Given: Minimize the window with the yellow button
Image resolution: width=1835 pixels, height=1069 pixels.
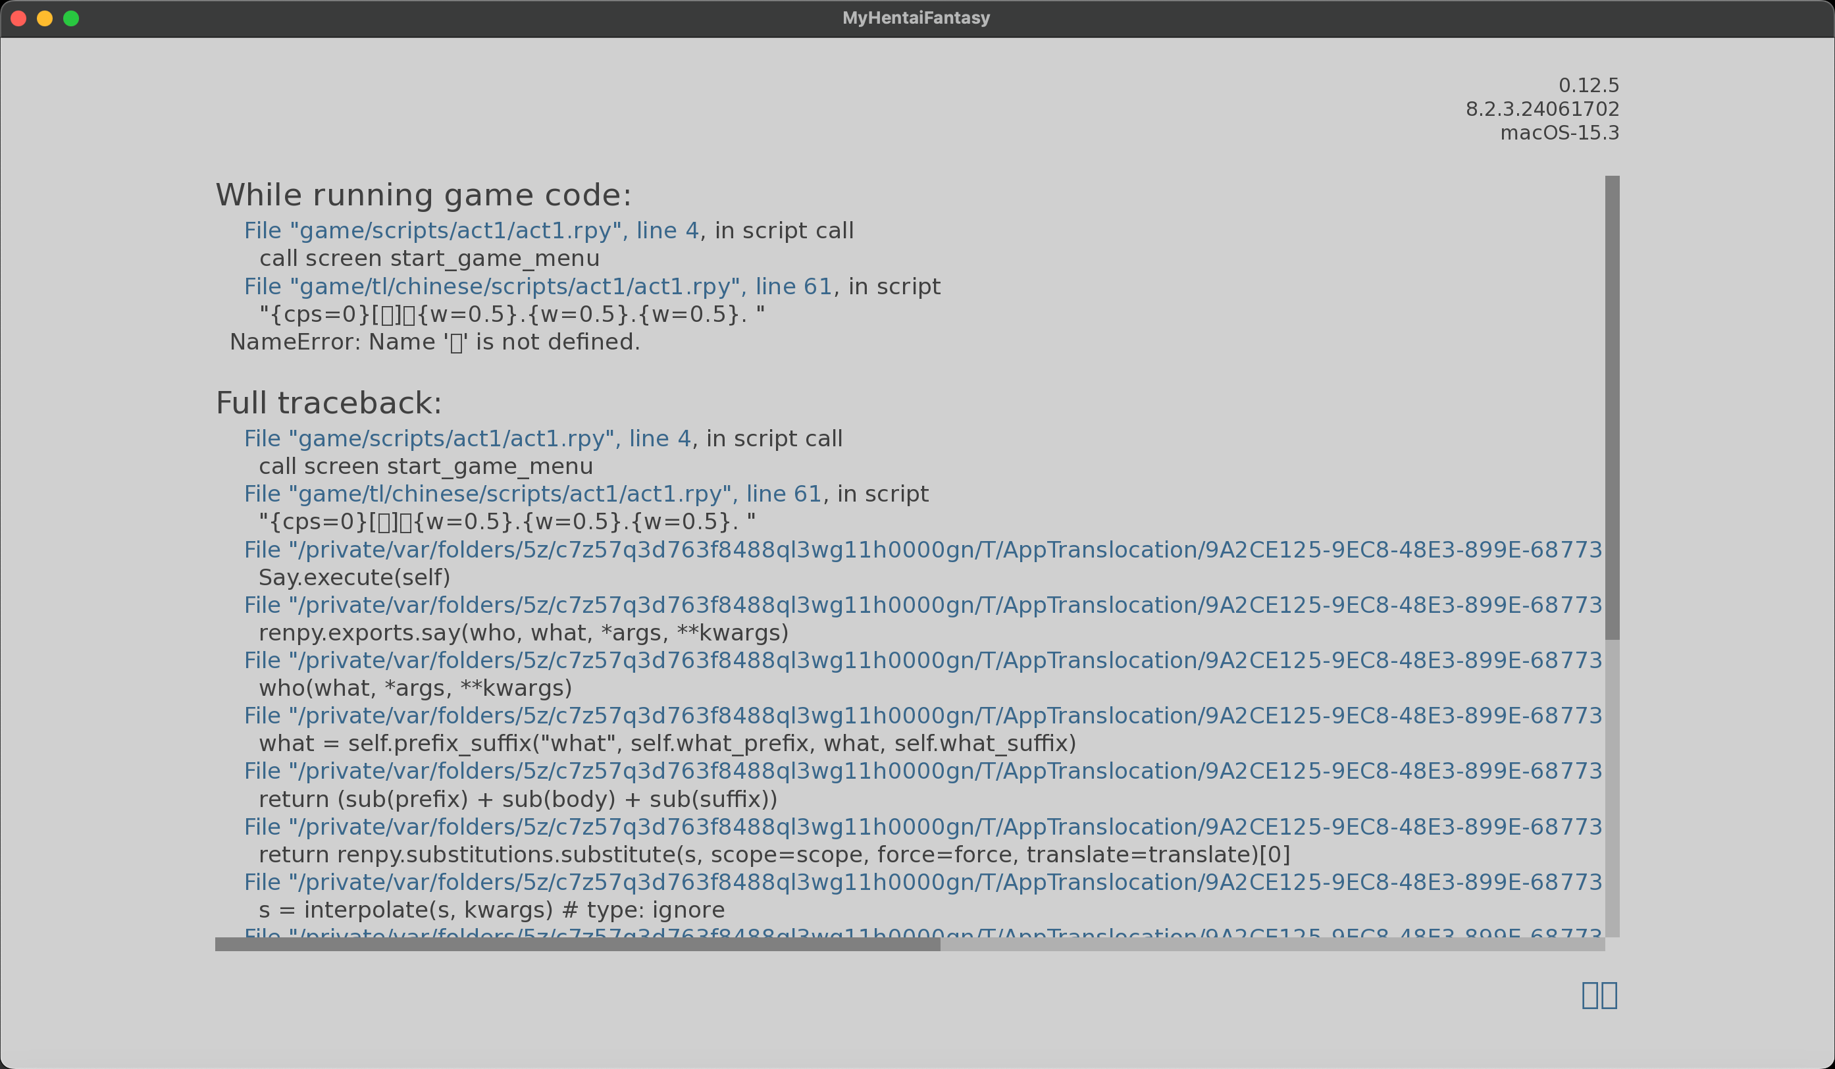Looking at the screenshot, I should (45, 18).
